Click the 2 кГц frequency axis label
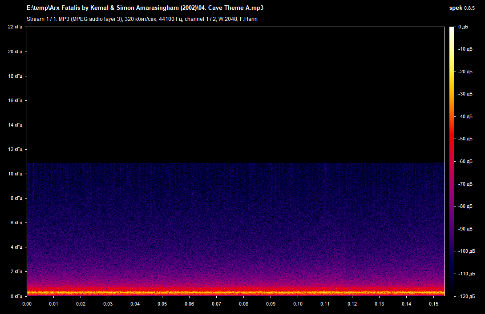The width and height of the screenshot is (485, 314). tap(16, 271)
